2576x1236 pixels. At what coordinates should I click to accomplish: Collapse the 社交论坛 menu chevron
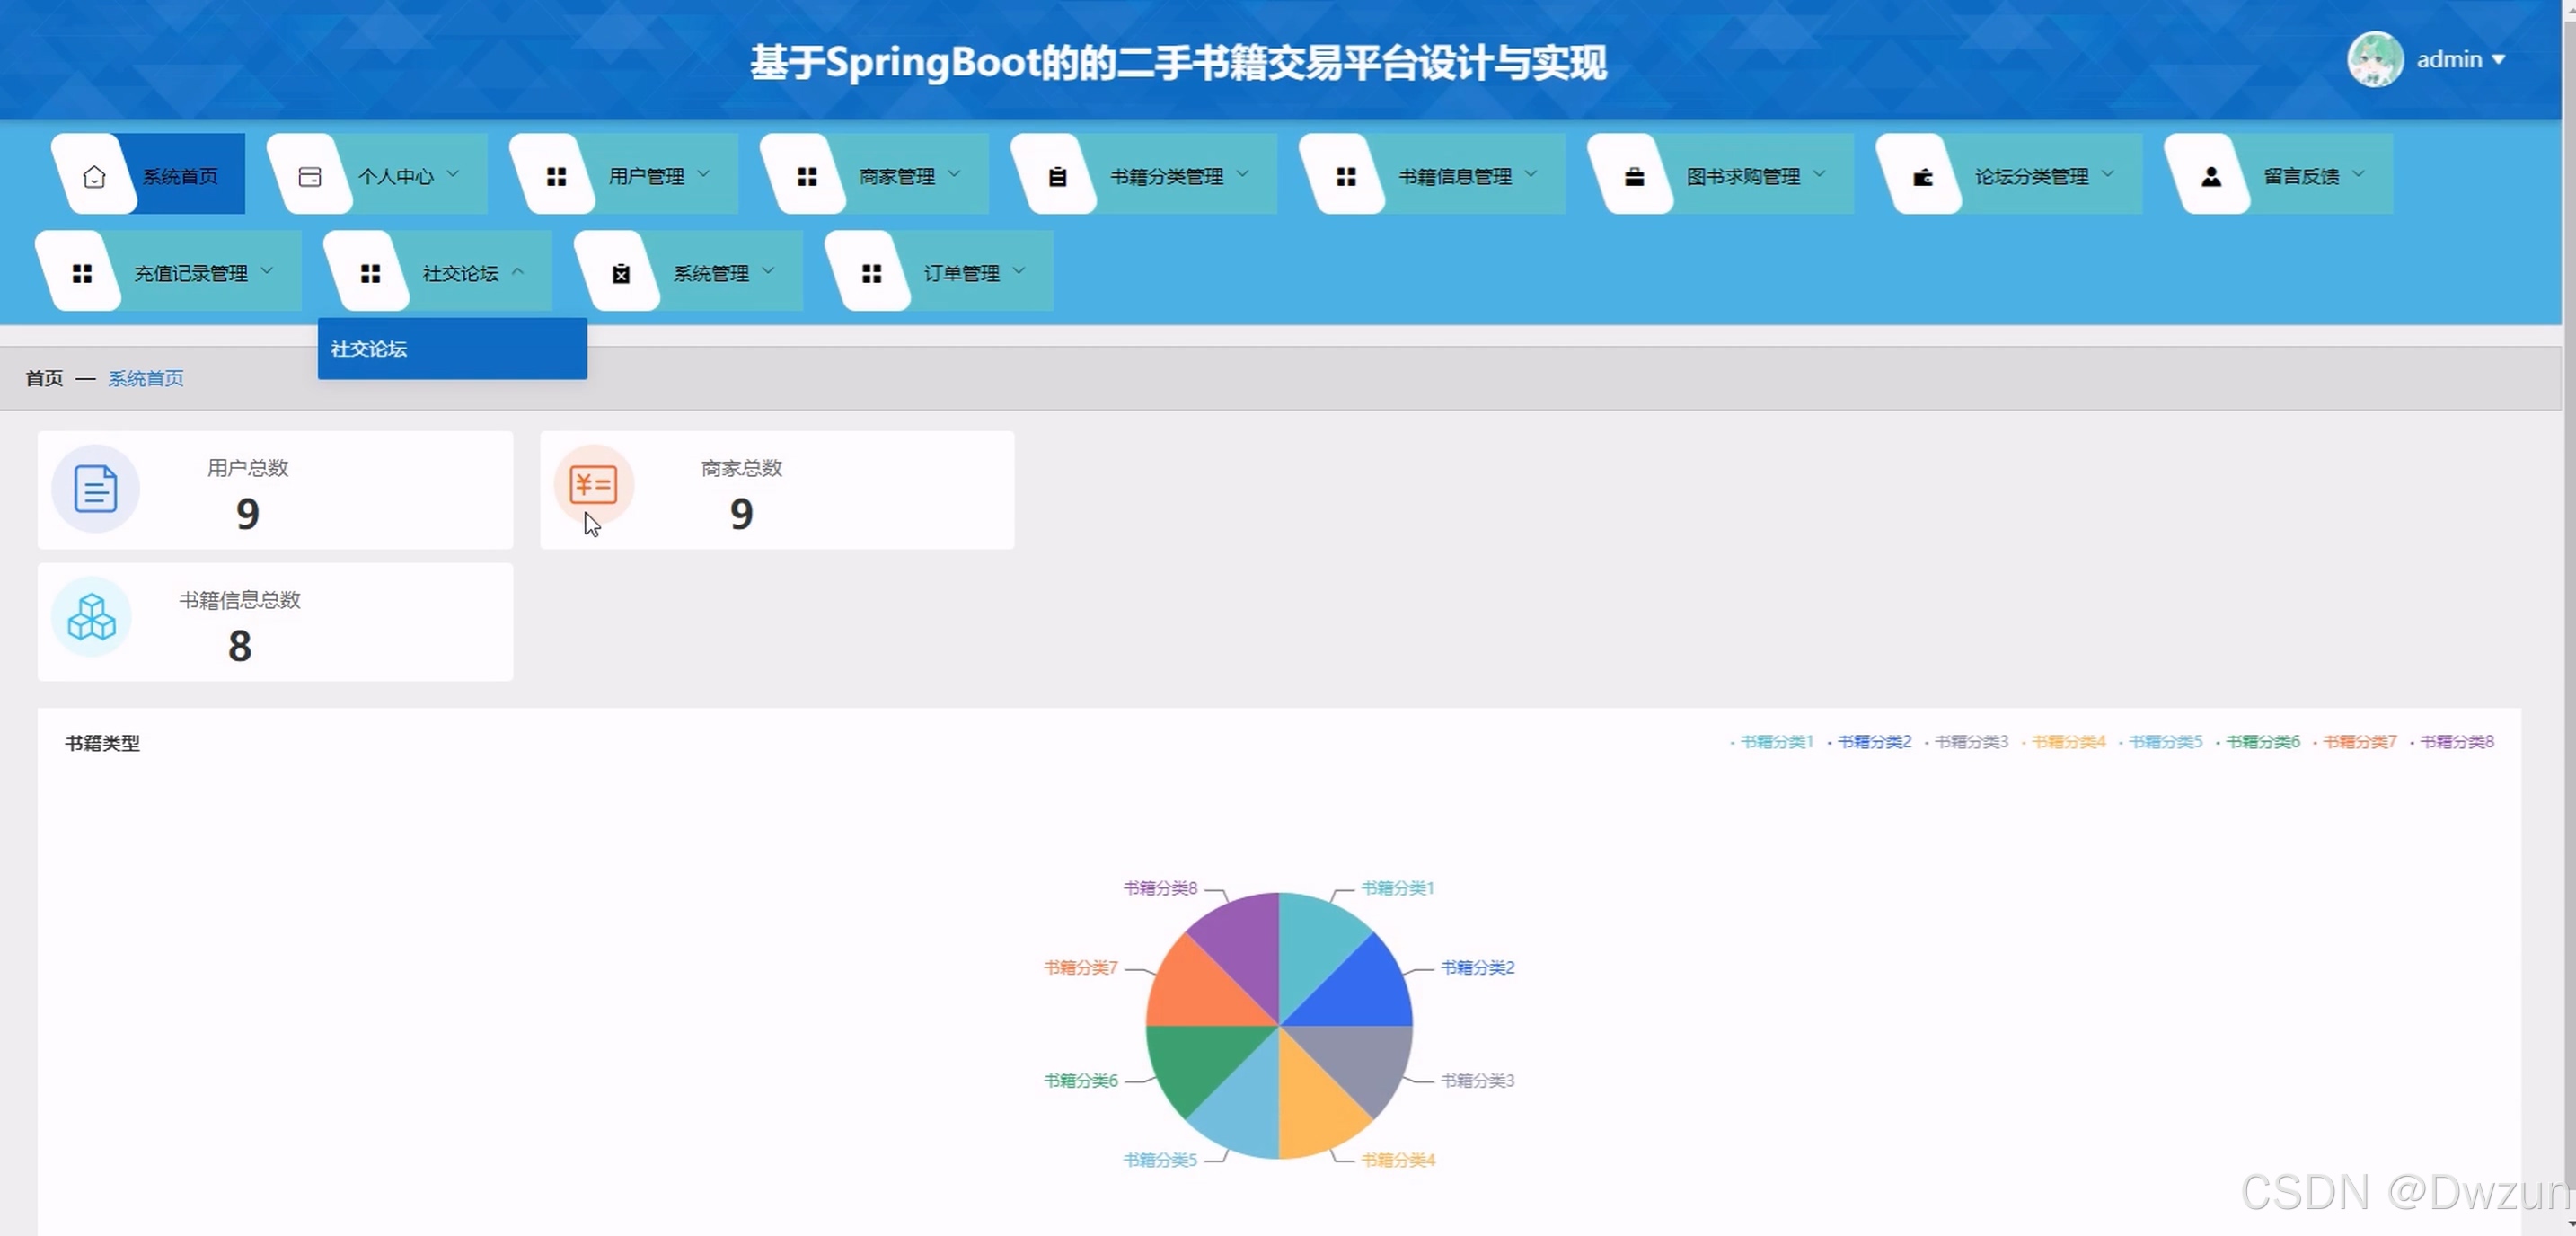coord(518,271)
